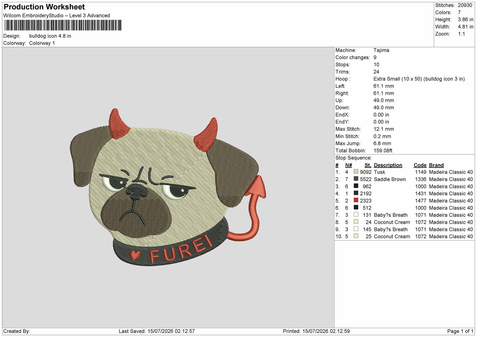Click the Colorway 1 value
Screen dimensions: 477x337
point(42,43)
